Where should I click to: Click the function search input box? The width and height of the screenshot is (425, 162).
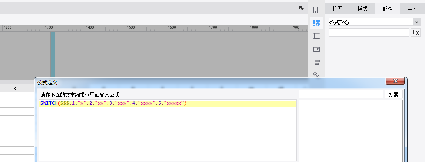341,94
